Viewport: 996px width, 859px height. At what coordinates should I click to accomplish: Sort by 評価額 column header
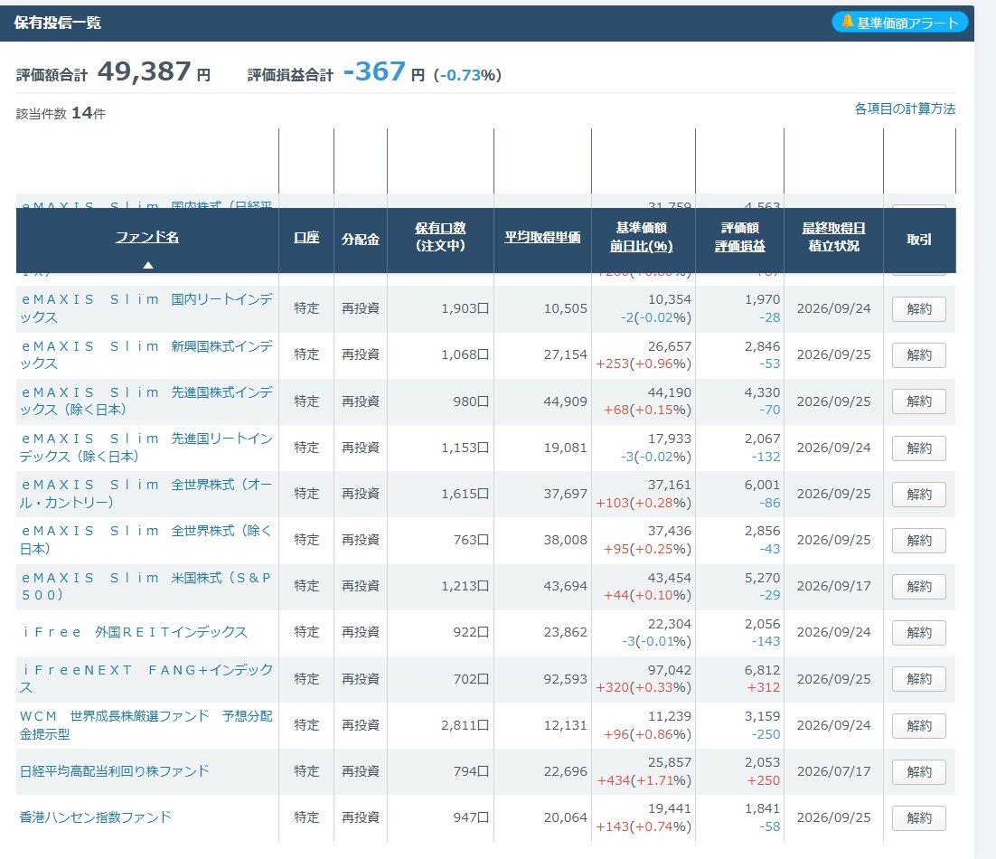coord(740,228)
